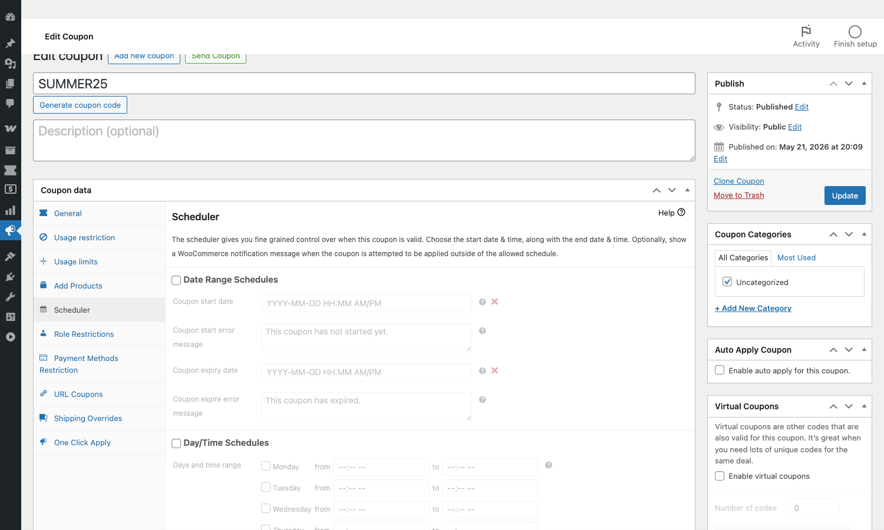884x530 pixels.
Task: Open the WooCommerce icon in sidebar
Action: 10,128
